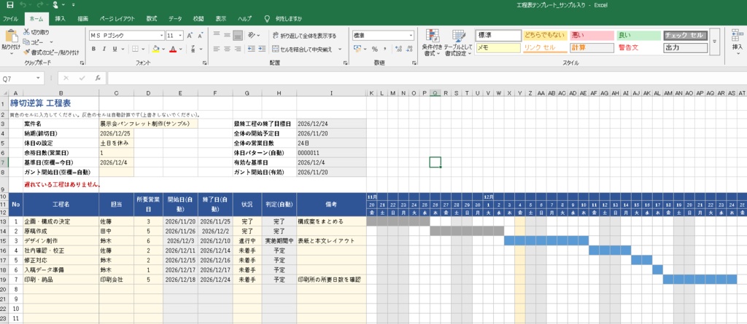
Task: Toggle wrap text (折り返して全体を表示する)
Action: pyautogui.click(x=304, y=35)
